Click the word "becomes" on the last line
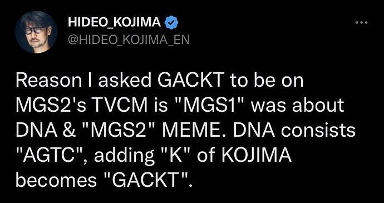The image size is (384, 203). 56,180
